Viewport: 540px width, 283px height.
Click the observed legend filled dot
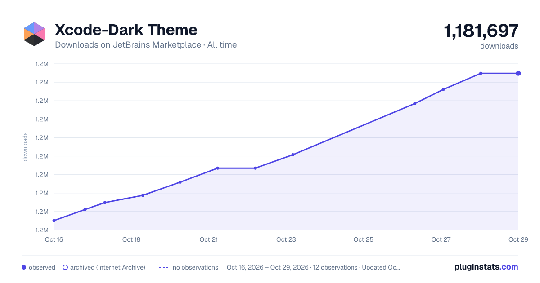pos(24,267)
